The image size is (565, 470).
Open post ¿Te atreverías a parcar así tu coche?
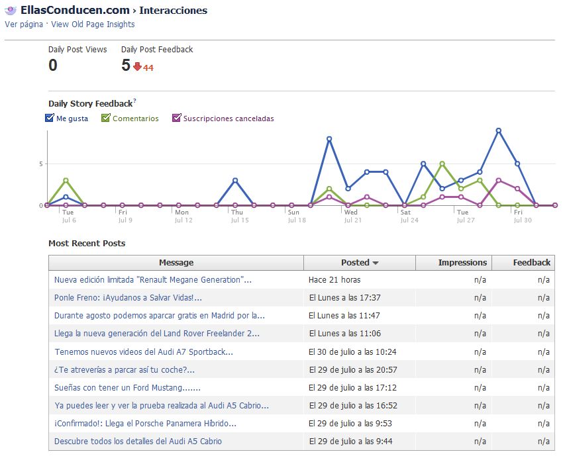[x=125, y=370]
